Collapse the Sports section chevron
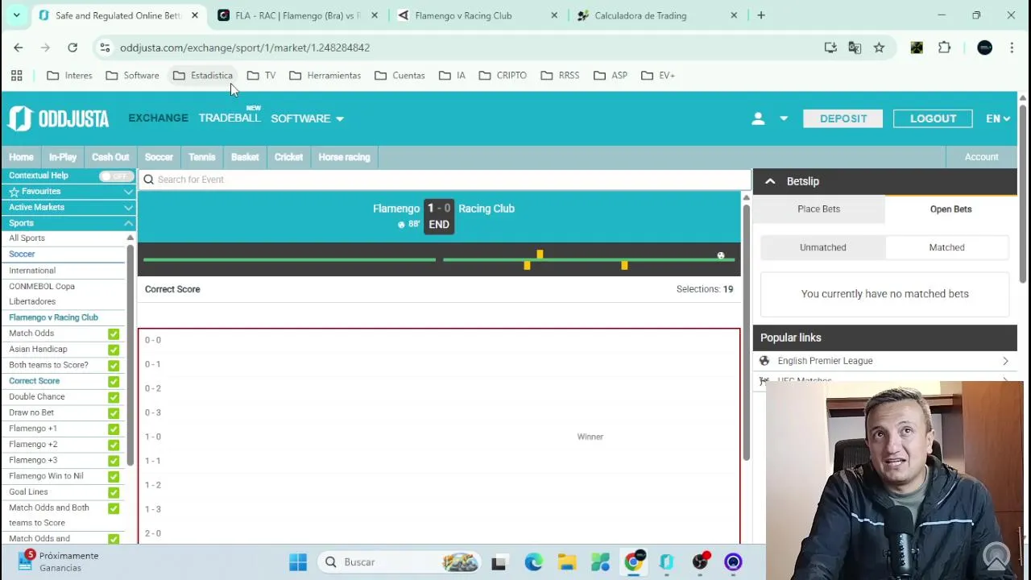 [128, 223]
